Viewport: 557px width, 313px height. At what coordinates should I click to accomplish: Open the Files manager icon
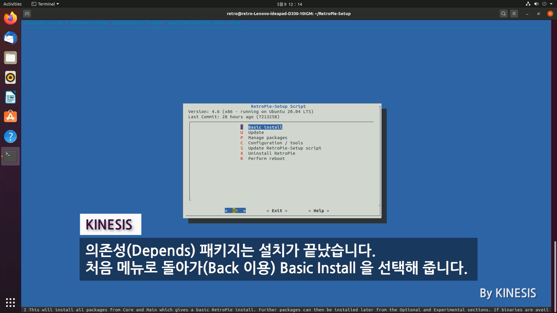click(x=10, y=58)
